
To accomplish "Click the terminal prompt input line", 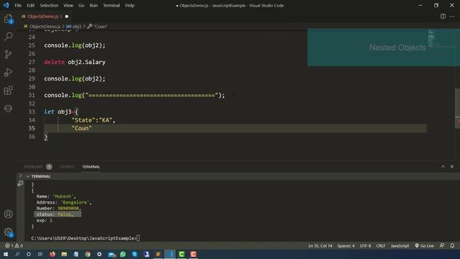I will click(x=86, y=238).
